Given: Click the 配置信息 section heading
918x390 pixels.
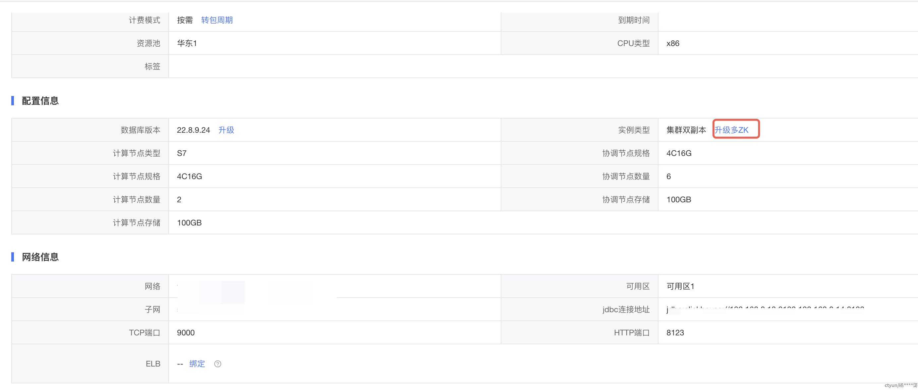Looking at the screenshot, I should pyautogui.click(x=40, y=101).
